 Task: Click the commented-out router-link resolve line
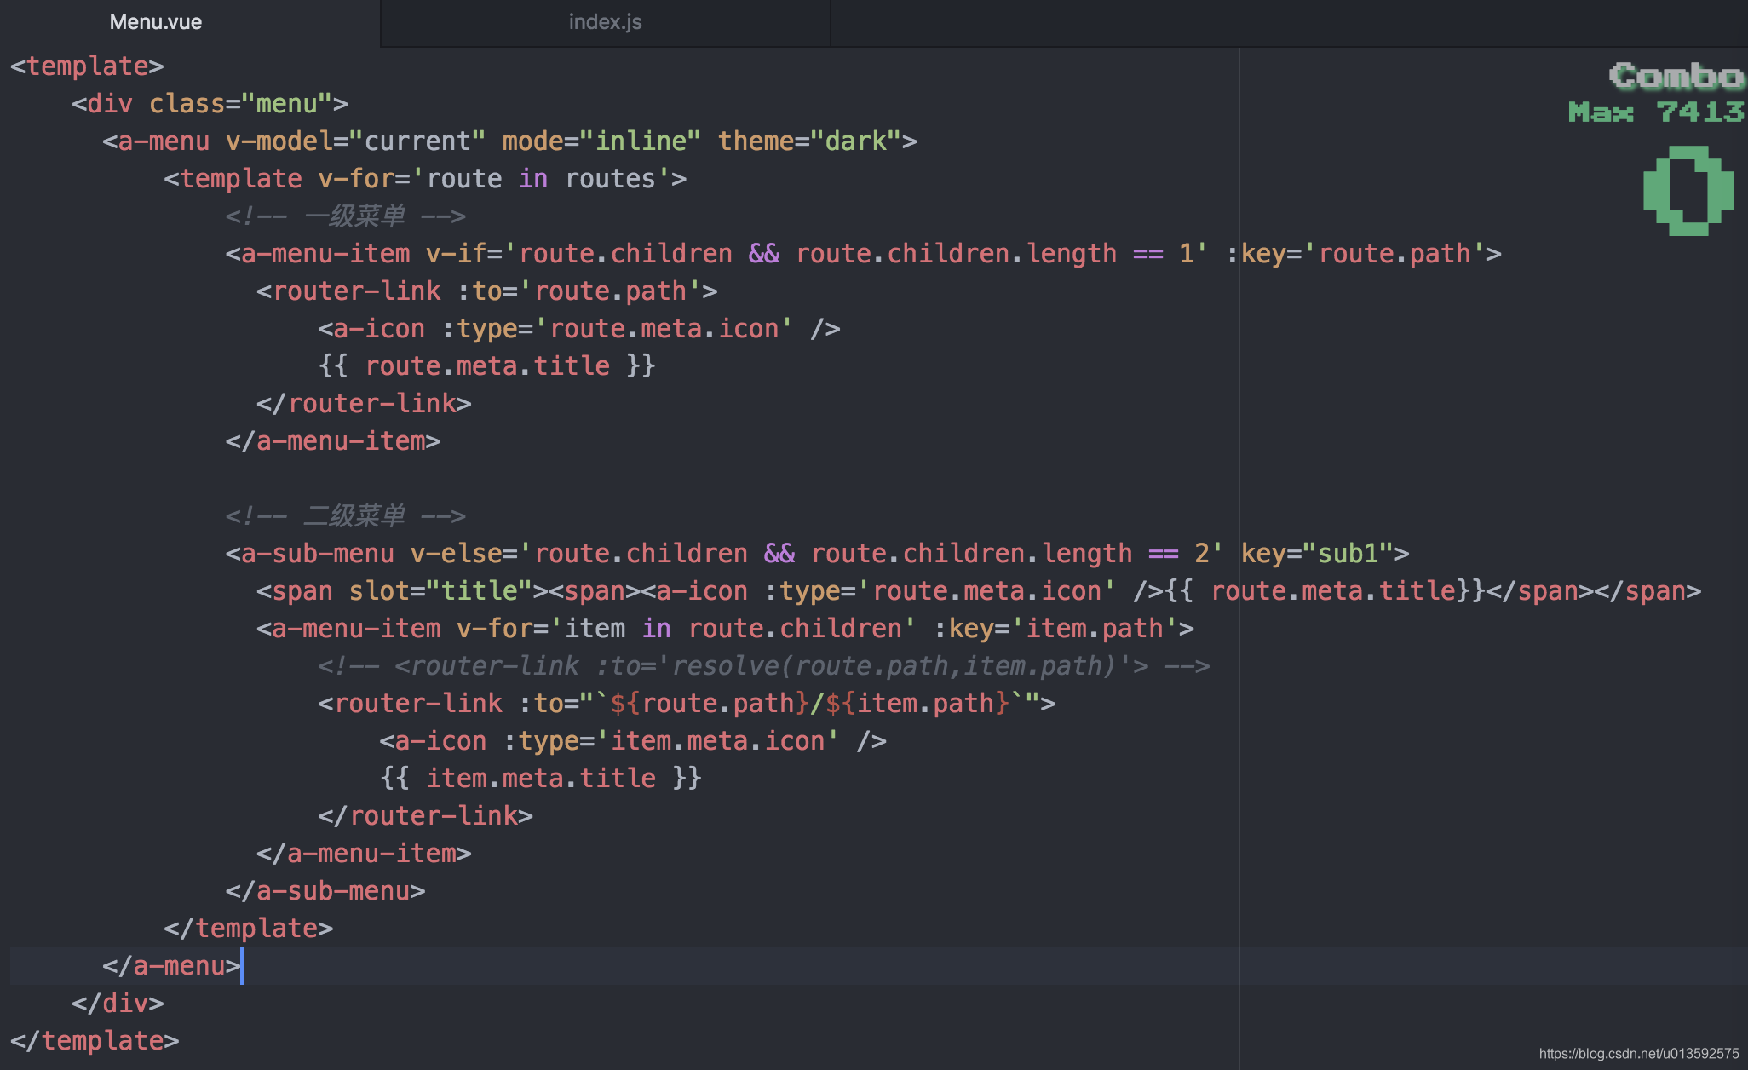click(x=762, y=665)
